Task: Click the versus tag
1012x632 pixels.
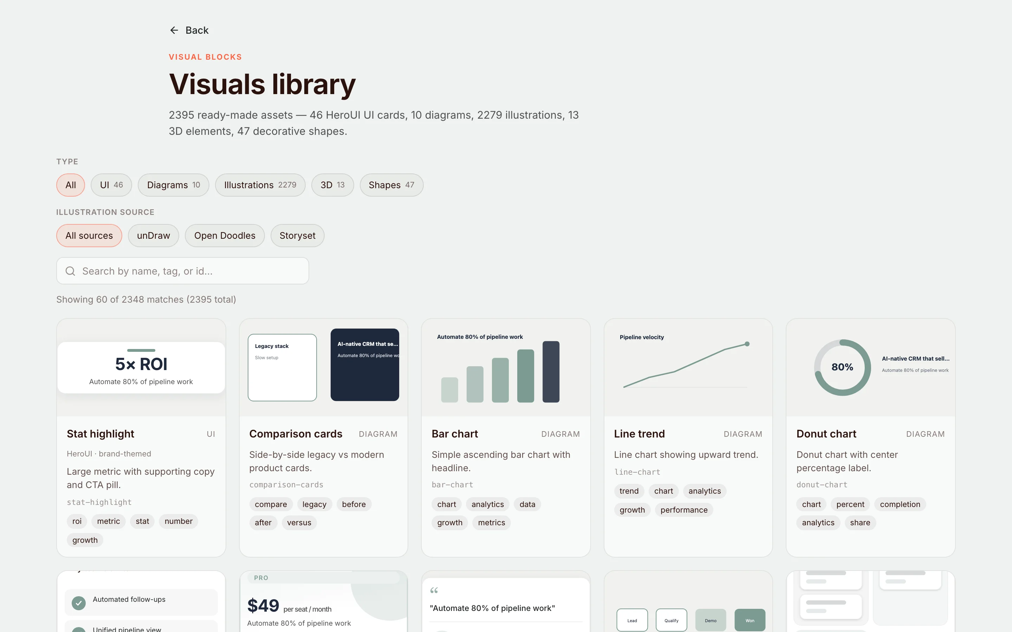Action: pyautogui.click(x=299, y=522)
